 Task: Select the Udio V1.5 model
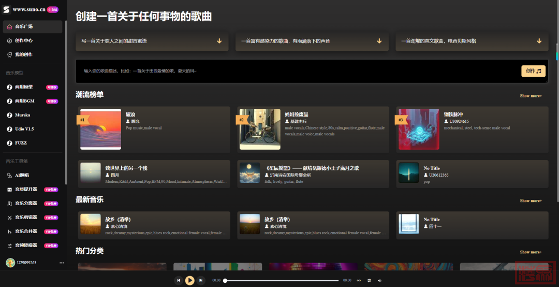(x=24, y=129)
